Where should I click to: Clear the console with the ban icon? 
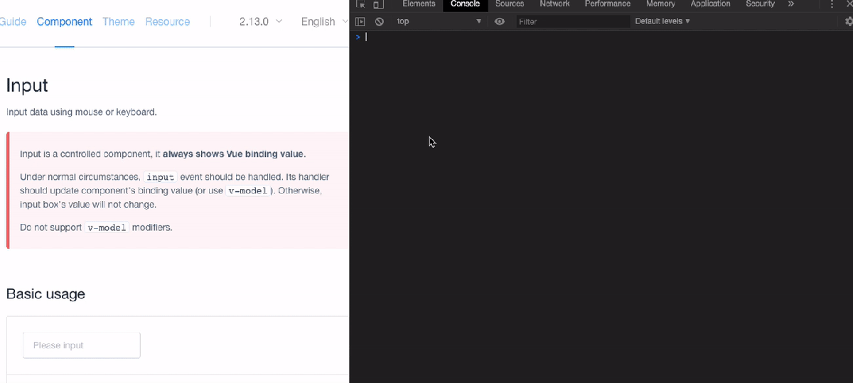(x=380, y=21)
